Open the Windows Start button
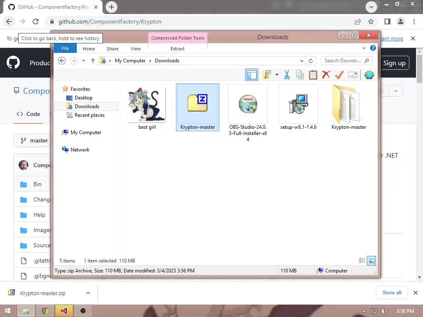 point(7,311)
